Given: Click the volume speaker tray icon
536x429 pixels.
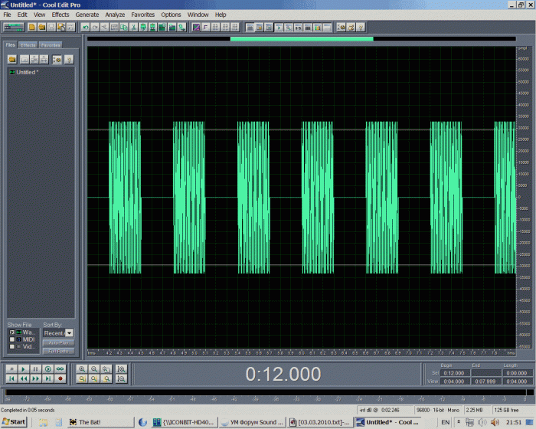Looking at the screenshot, I should 495,422.
